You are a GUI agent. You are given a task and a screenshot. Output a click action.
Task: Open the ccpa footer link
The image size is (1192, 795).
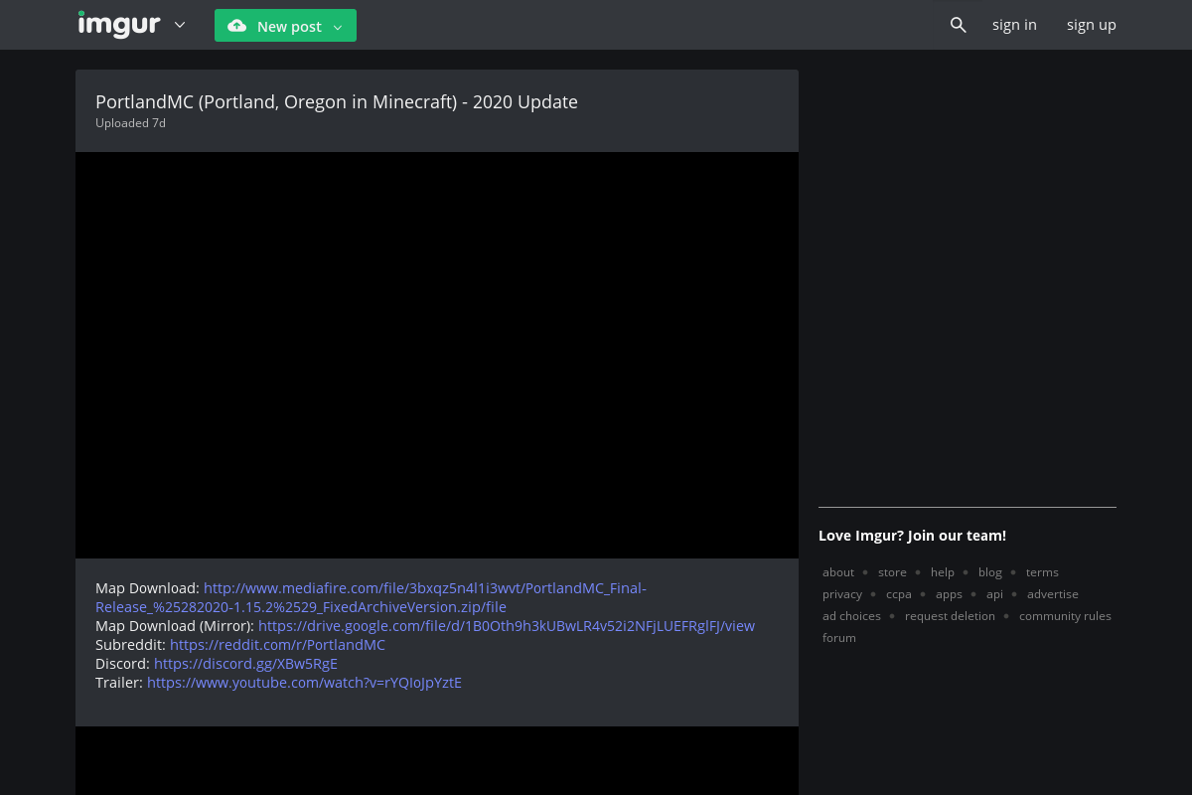[899, 594]
